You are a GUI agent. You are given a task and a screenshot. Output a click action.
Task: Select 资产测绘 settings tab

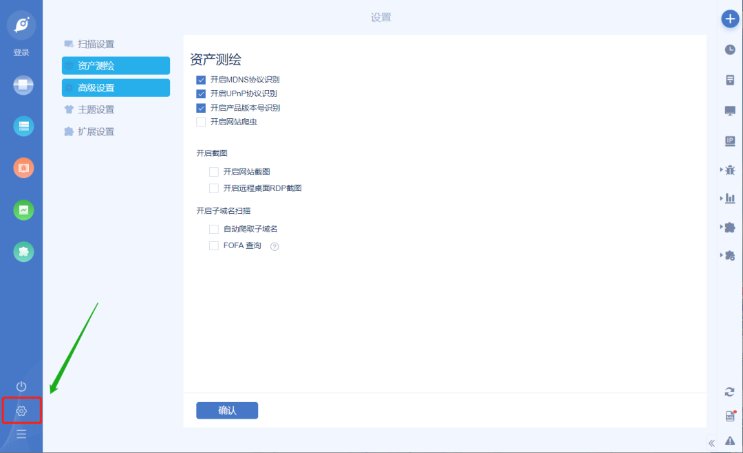116,66
